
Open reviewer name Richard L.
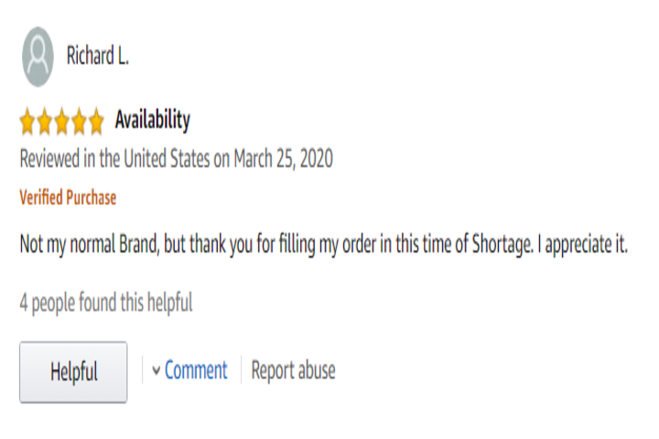[98, 56]
